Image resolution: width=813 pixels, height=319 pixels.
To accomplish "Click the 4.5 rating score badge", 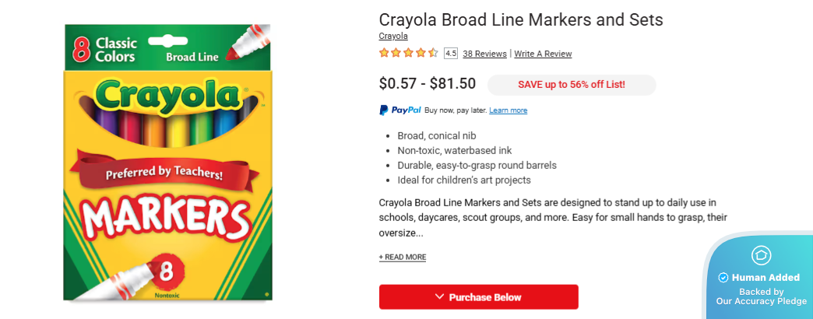I will [x=451, y=54].
